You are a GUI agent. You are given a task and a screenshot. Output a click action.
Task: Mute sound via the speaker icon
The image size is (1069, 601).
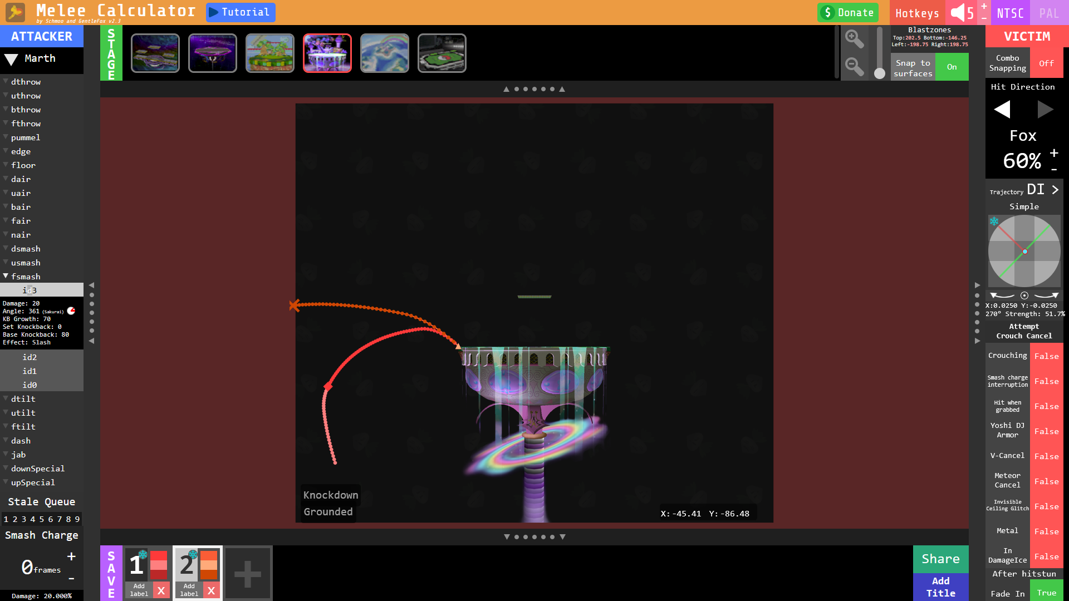pos(958,12)
